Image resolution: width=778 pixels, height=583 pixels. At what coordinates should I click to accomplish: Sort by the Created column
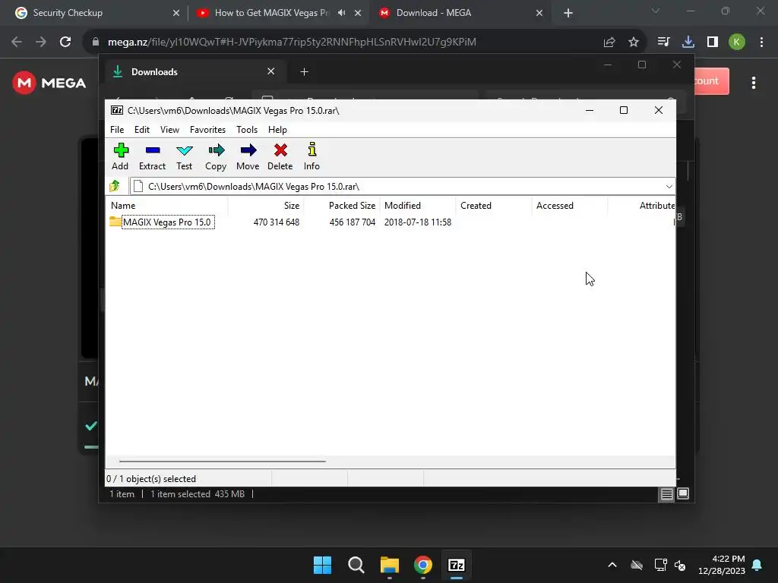click(x=494, y=205)
